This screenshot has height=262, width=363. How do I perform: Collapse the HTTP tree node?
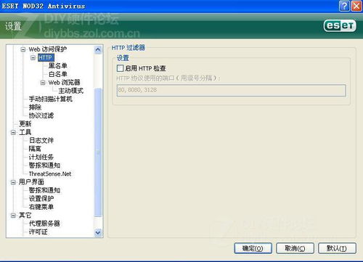pyautogui.click(x=33, y=58)
